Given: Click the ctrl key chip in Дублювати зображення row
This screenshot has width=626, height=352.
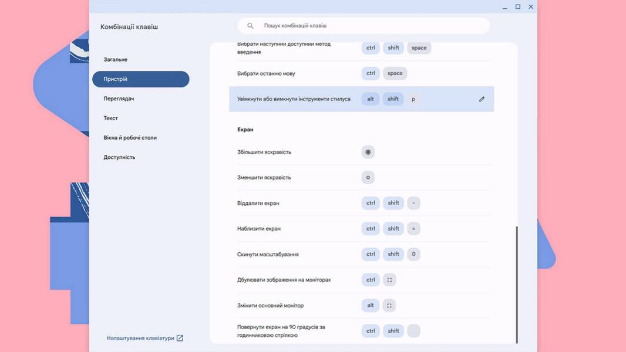Looking at the screenshot, I should pos(371,280).
